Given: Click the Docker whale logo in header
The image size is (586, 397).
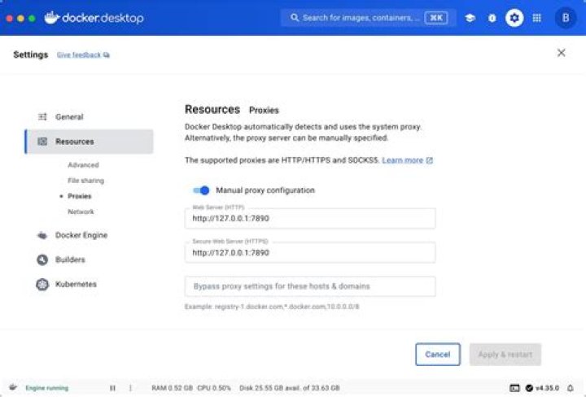Looking at the screenshot, I should pyautogui.click(x=51, y=17).
